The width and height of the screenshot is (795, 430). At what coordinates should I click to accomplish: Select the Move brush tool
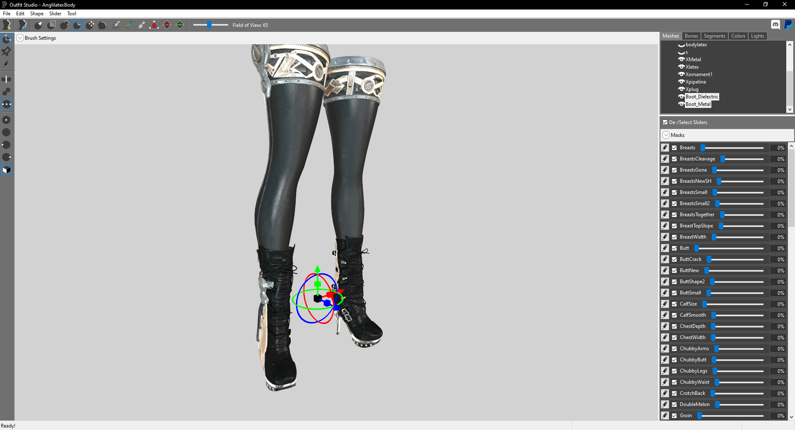pyautogui.click(x=90, y=25)
